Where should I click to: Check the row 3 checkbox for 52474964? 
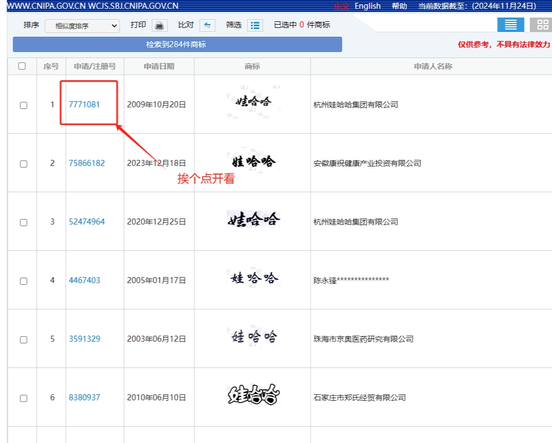click(x=24, y=222)
